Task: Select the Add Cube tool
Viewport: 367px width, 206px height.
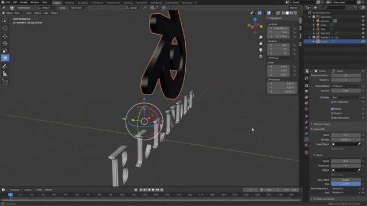Action: (x=5, y=82)
